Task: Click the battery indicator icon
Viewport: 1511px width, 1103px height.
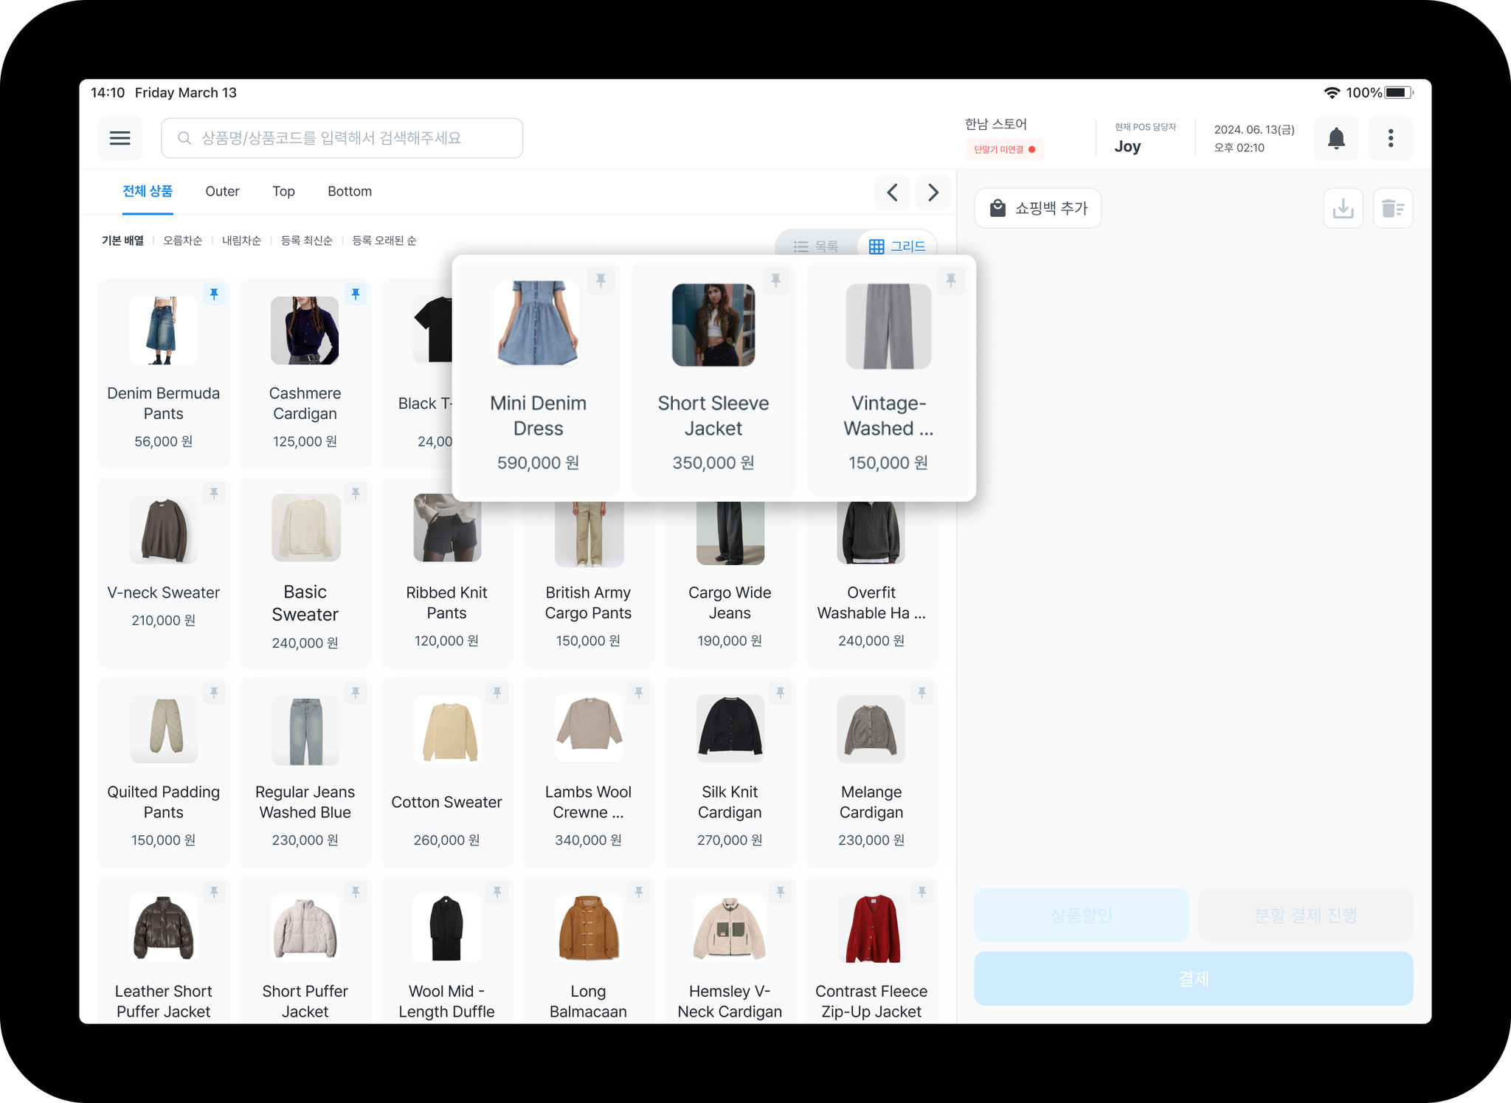Action: pyautogui.click(x=1399, y=93)
